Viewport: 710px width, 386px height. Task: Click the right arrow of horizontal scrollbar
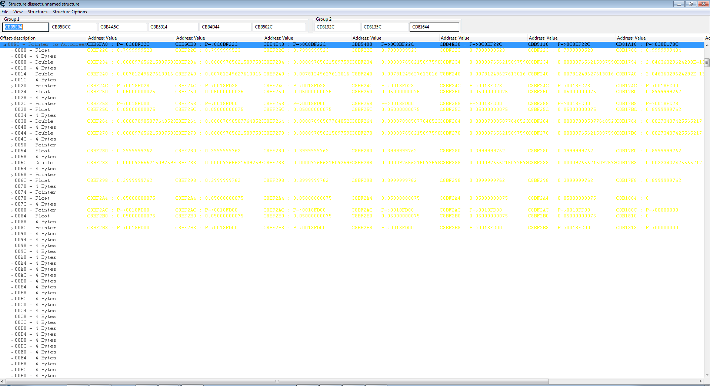(700, 381)
